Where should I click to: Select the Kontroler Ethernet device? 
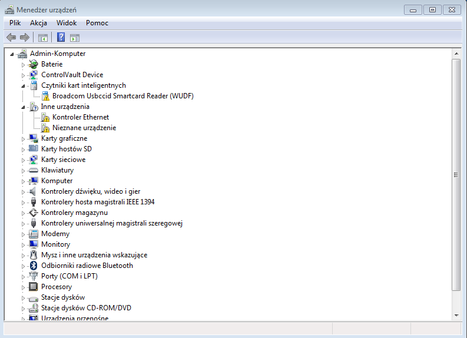(81, 117)
